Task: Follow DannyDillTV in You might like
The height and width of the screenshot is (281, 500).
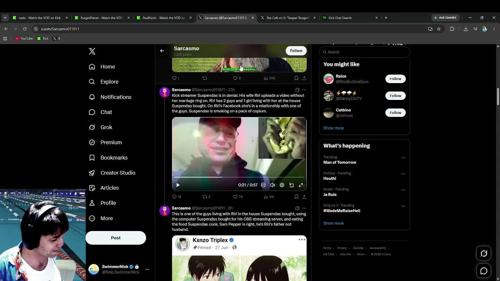Action: tap(395, 96)
